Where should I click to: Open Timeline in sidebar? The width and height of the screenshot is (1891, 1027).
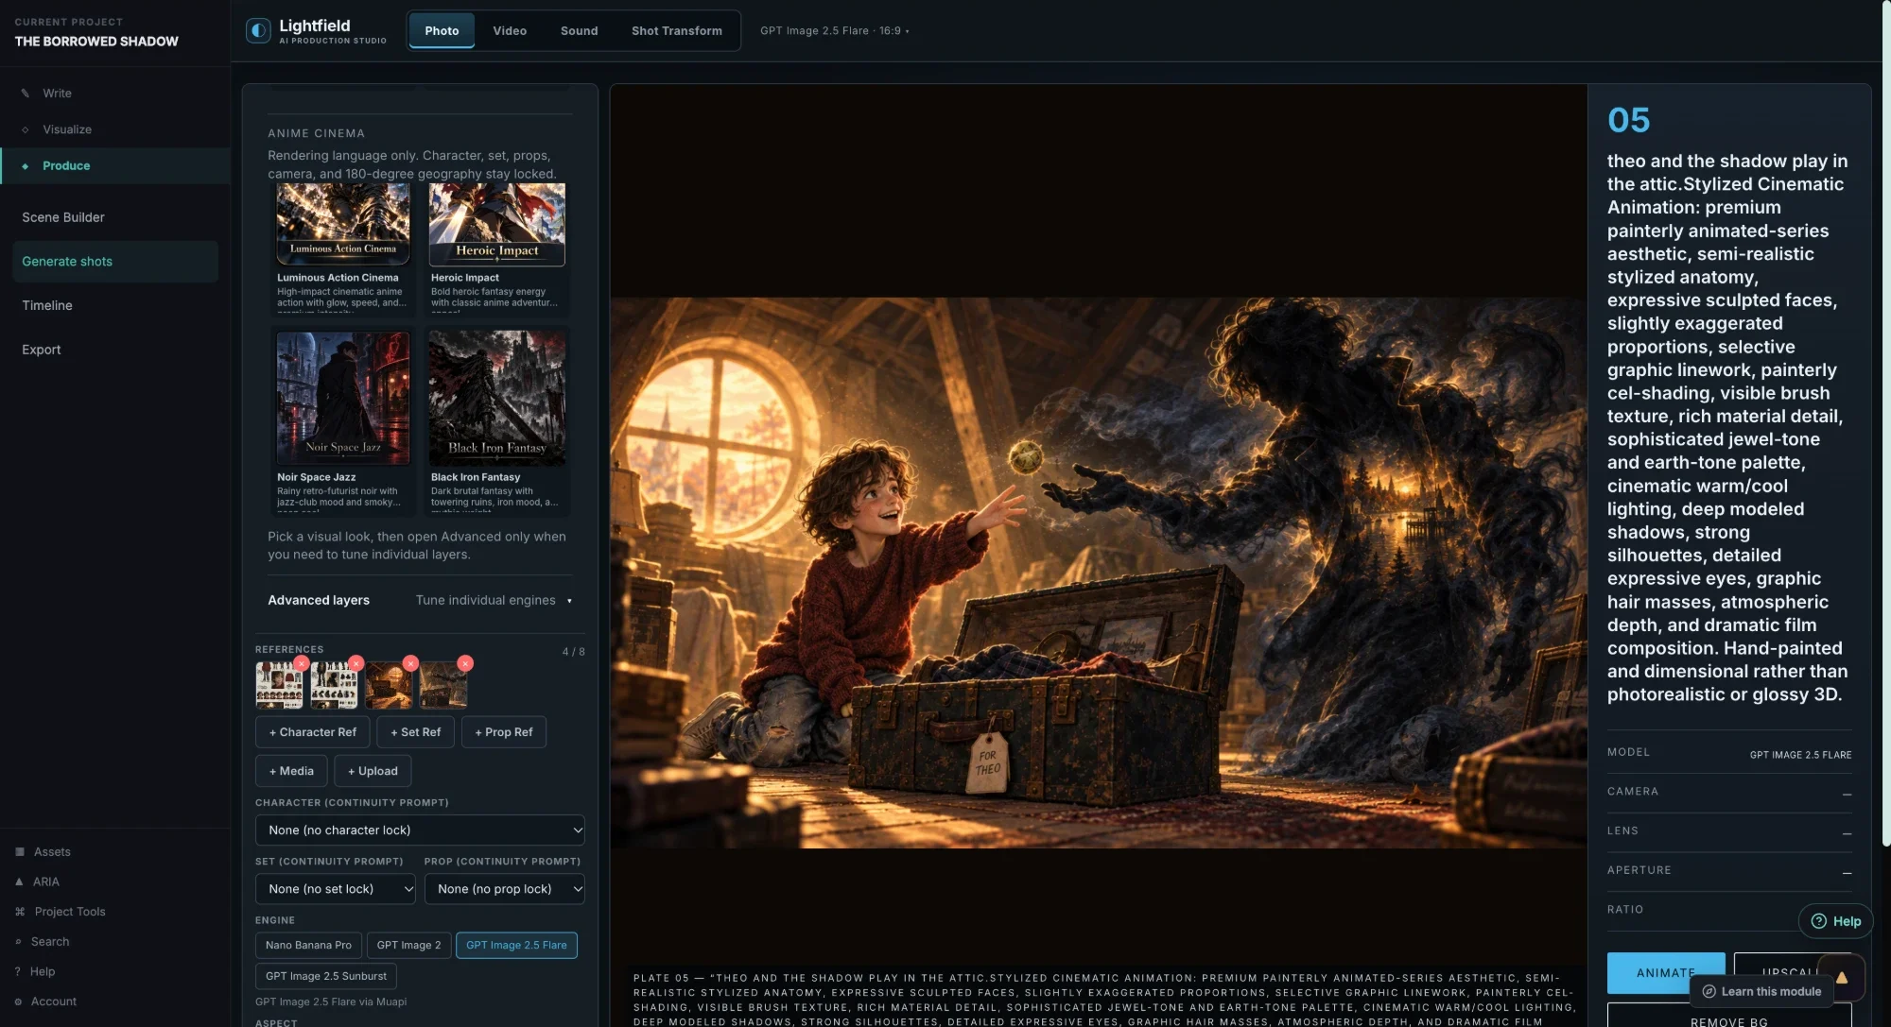115,305
